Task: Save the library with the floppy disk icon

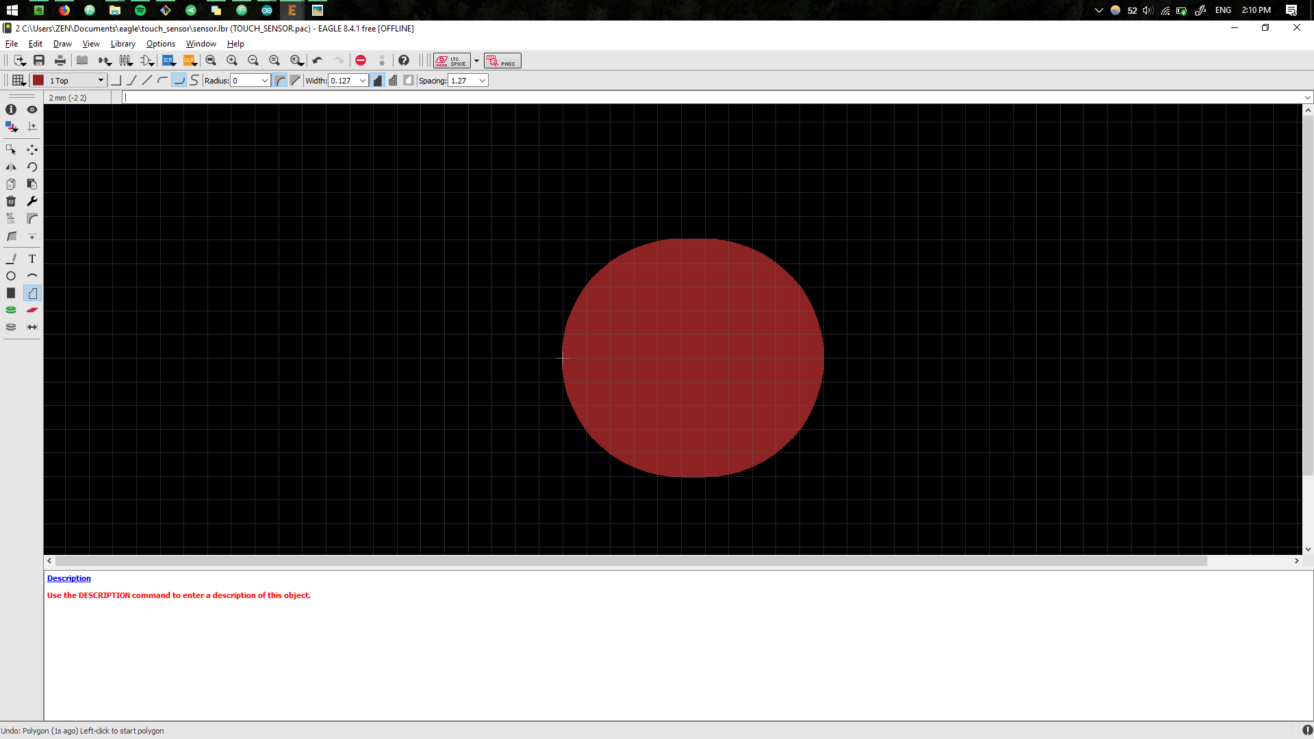Action: [39, 60]
